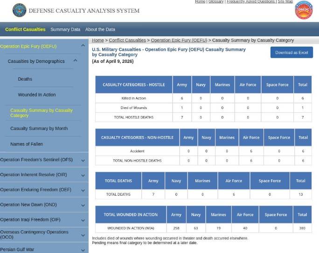The height and width of the screenshot is (253, 319).
Task: Open Frequently Asked Questions link
Action: click(251, 1)
